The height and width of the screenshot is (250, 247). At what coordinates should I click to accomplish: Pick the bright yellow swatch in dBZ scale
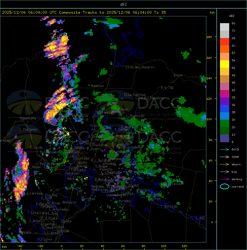tap(224, 64)
